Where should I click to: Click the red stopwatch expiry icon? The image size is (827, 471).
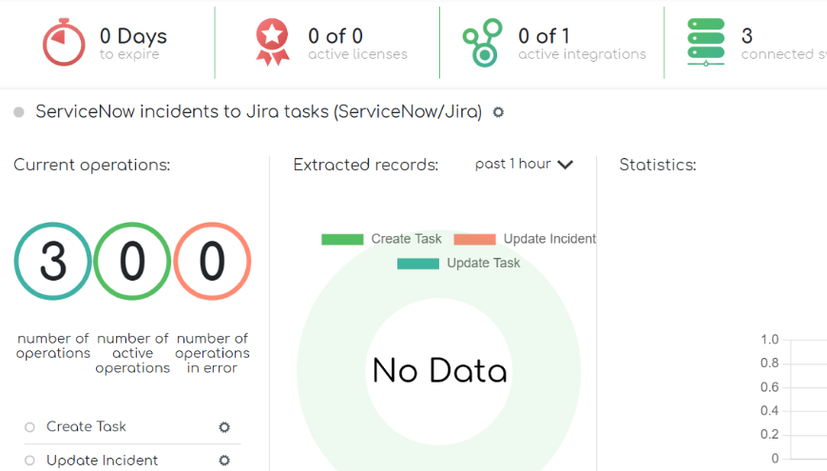(x=64, y=42)
